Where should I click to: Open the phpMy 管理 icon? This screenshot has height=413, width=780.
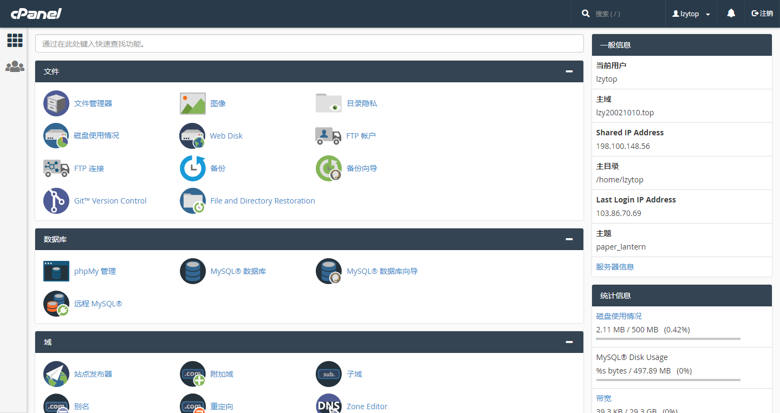pyautogui.click(x=56, y=271)
